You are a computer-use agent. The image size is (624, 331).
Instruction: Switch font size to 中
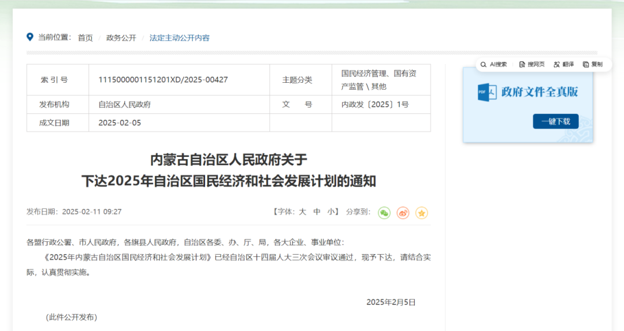point(317,212)
